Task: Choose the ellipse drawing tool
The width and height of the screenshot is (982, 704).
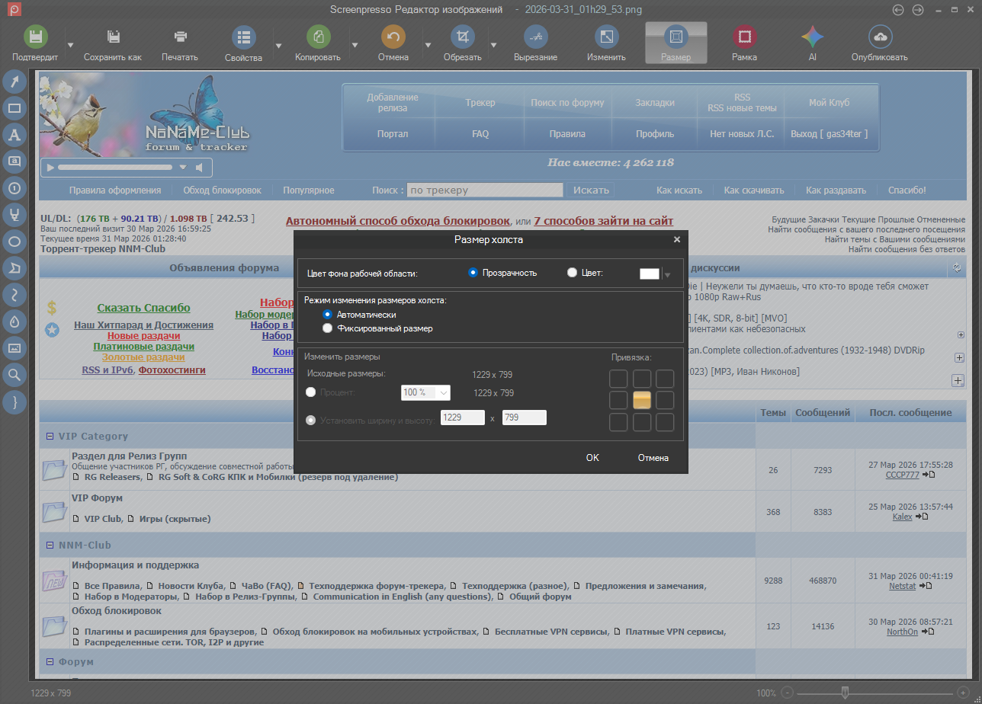Action: coord(14,242)
